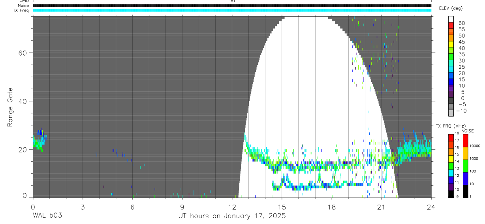Click NOISE green swatch between 100 and 1000
Viewport: 485px width, 224px height.
465,166
